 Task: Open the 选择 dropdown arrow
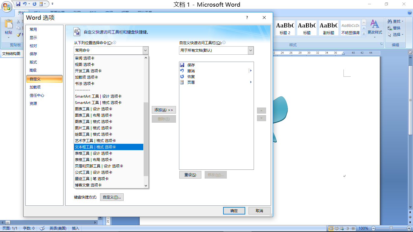coord(403,35)
